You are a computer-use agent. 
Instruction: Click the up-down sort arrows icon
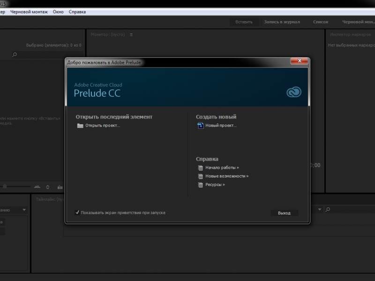48,187
